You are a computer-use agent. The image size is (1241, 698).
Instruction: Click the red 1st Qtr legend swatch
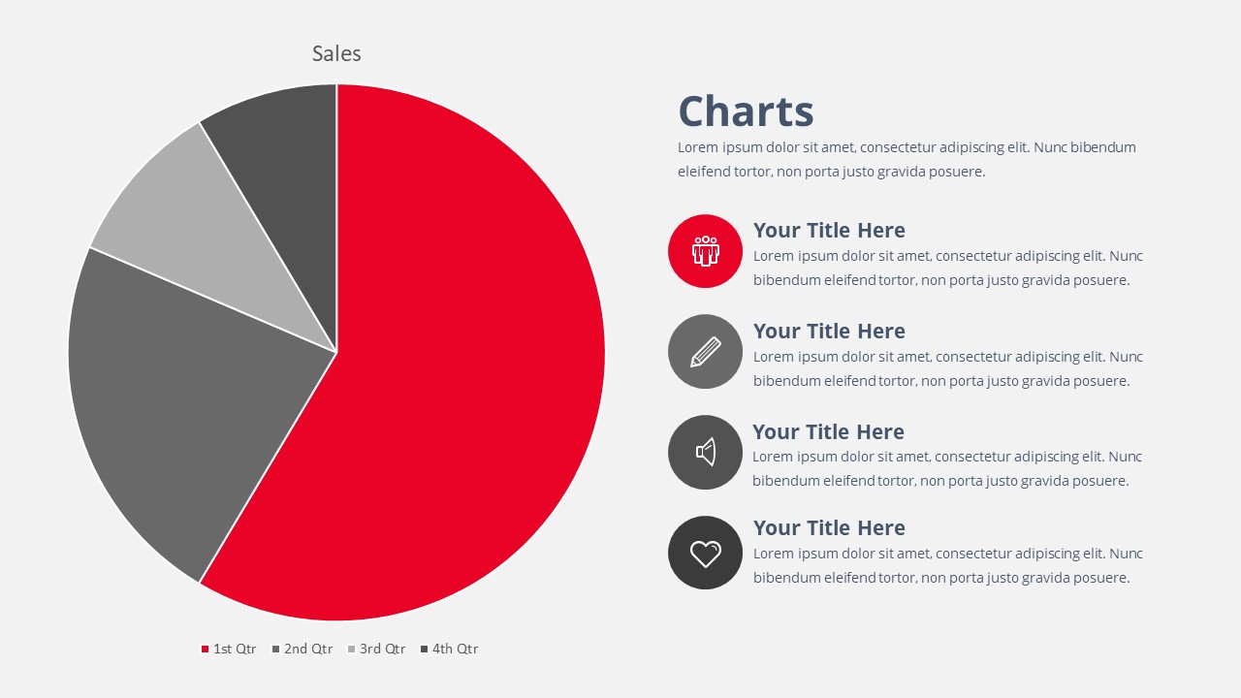(205, 650)
